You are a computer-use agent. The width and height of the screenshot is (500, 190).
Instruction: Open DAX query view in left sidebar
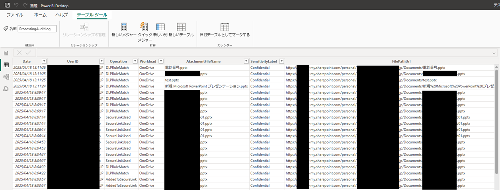[6, 89]
